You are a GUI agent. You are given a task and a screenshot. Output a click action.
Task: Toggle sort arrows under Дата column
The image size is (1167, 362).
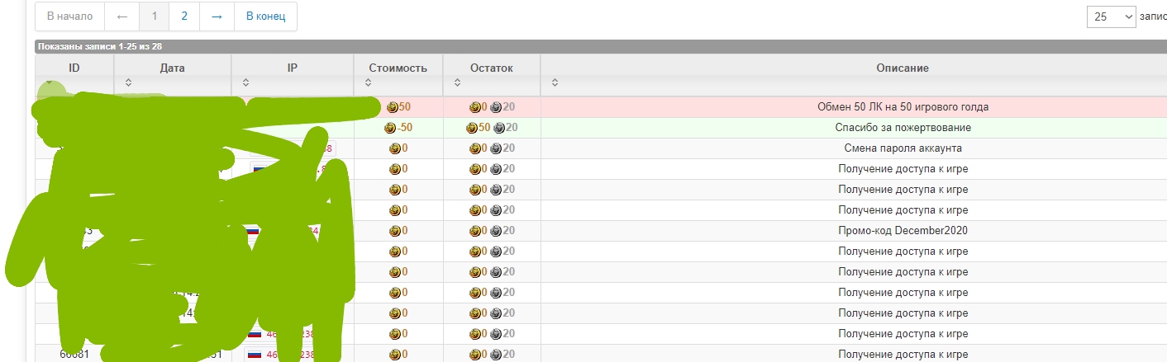(x=128, y=82)
